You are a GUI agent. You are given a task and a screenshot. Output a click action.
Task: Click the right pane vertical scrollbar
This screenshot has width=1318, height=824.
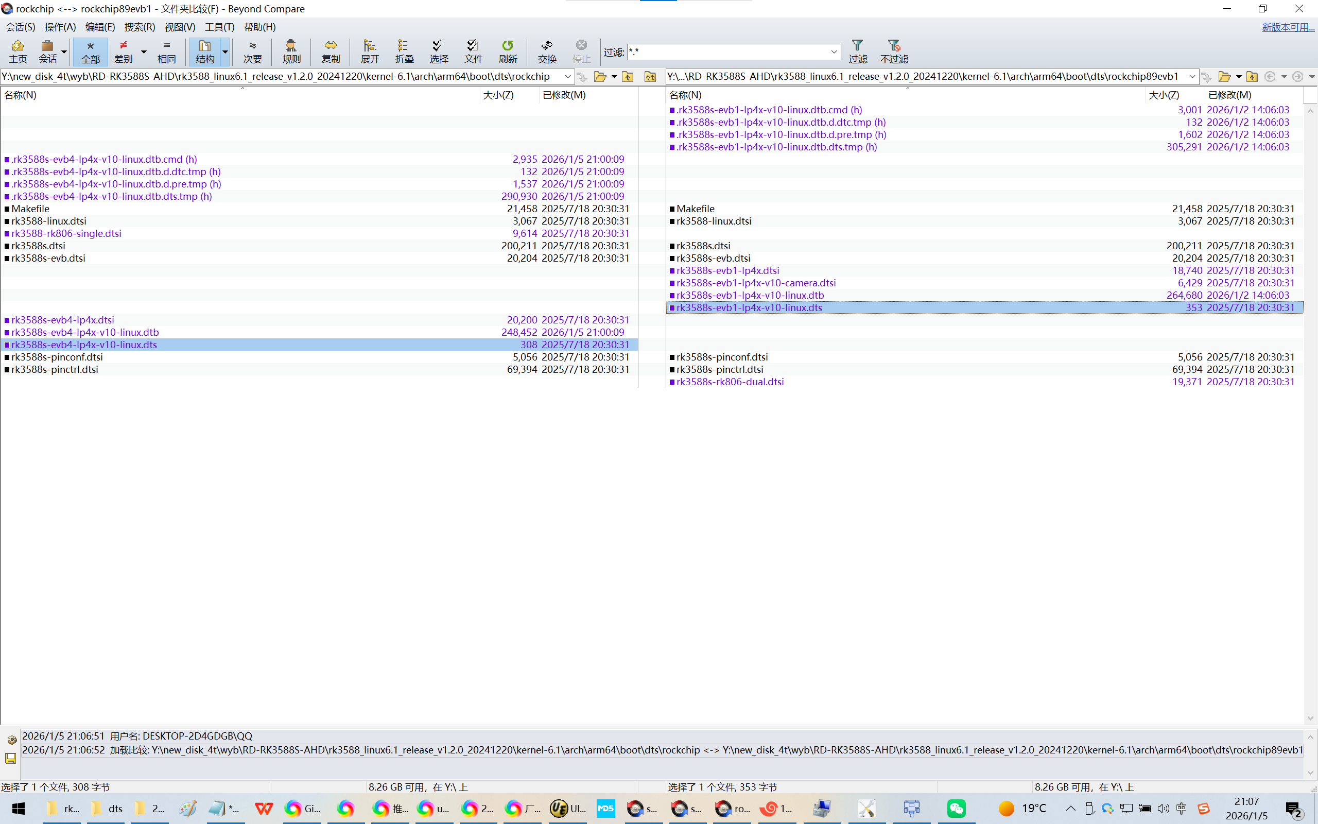coord(1310,414)
